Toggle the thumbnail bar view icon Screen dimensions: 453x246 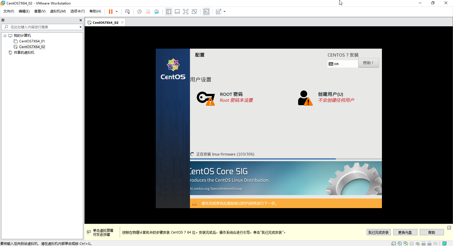click(x=177, y=12)
